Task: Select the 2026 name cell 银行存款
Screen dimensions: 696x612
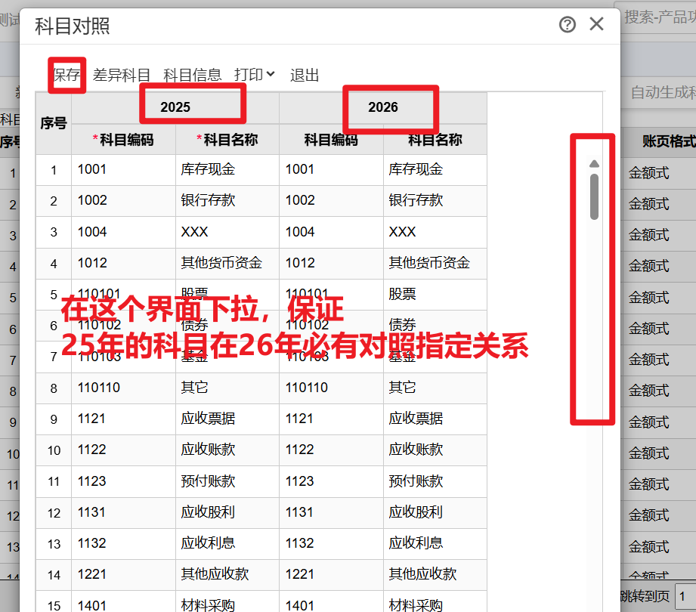Action: coord(435,201)
